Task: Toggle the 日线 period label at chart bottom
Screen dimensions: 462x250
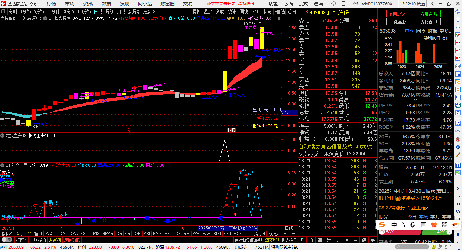Action: (x=288, y=228)
